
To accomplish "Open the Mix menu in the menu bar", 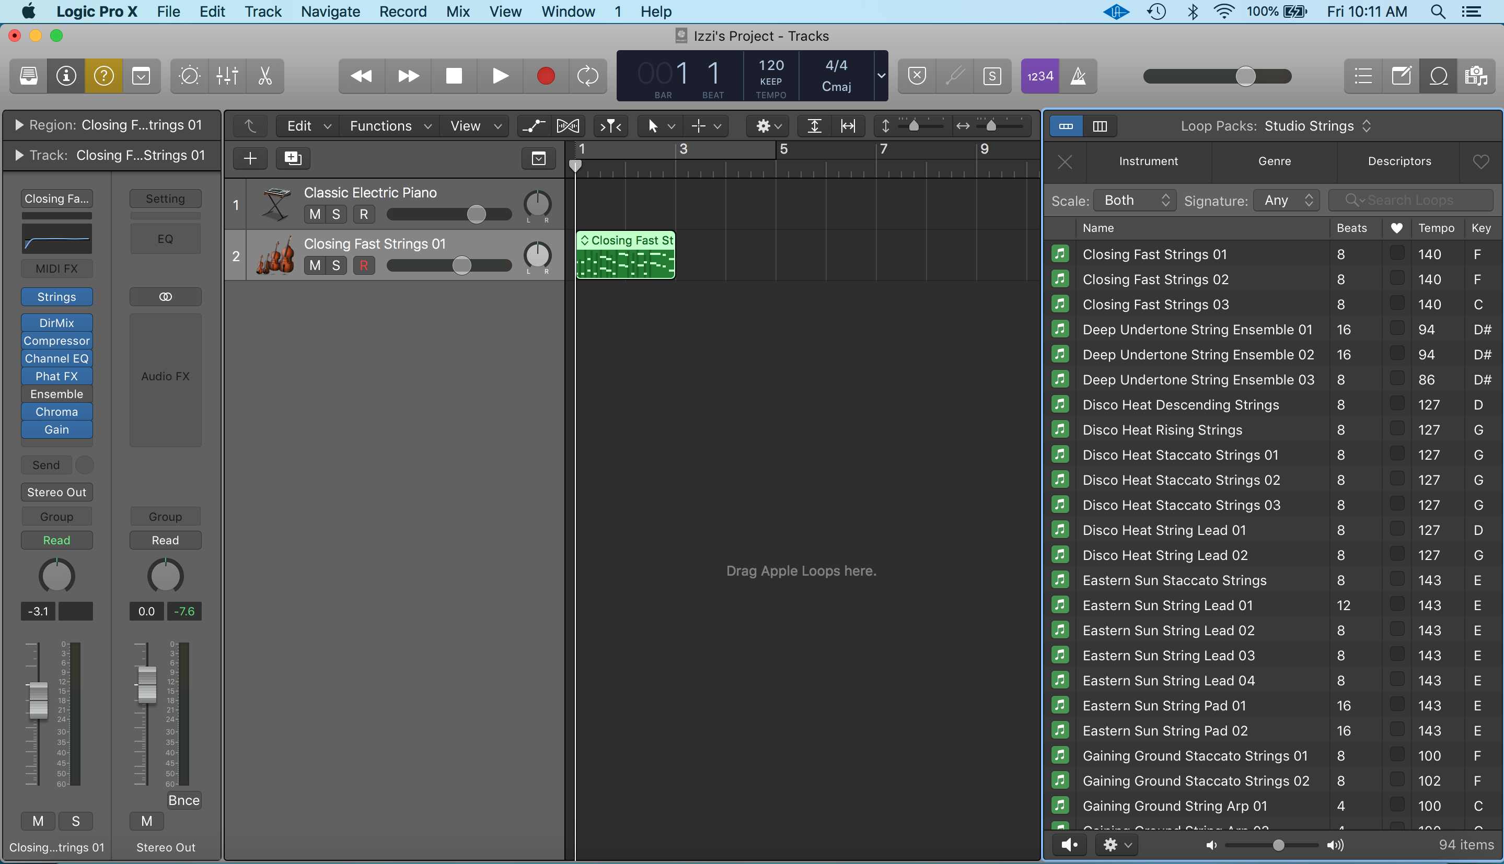I will [x=458, y=11].
